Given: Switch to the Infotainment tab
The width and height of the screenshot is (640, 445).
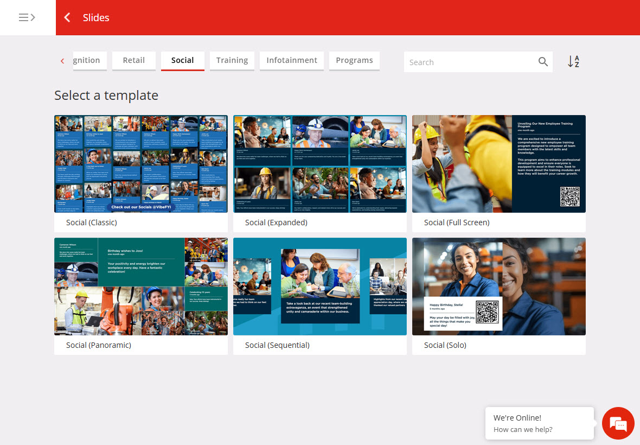Looking at the screenshot, I should click(292, 60).
